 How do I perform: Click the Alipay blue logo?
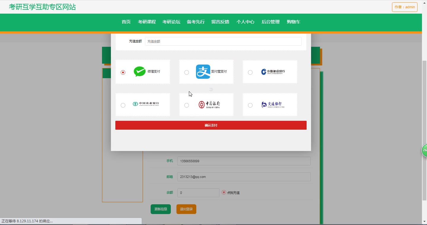pos(203,72)
